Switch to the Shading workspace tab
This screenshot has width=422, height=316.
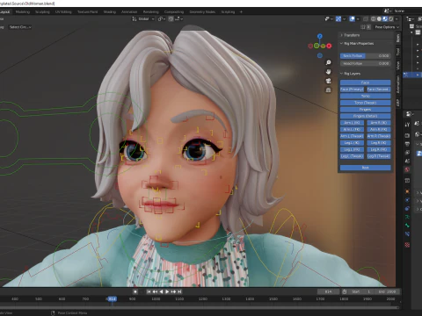(x=110, y=12)
